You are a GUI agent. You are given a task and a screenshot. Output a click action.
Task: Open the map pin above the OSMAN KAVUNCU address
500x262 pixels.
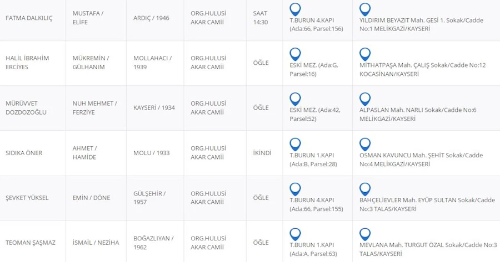point(365,145)
